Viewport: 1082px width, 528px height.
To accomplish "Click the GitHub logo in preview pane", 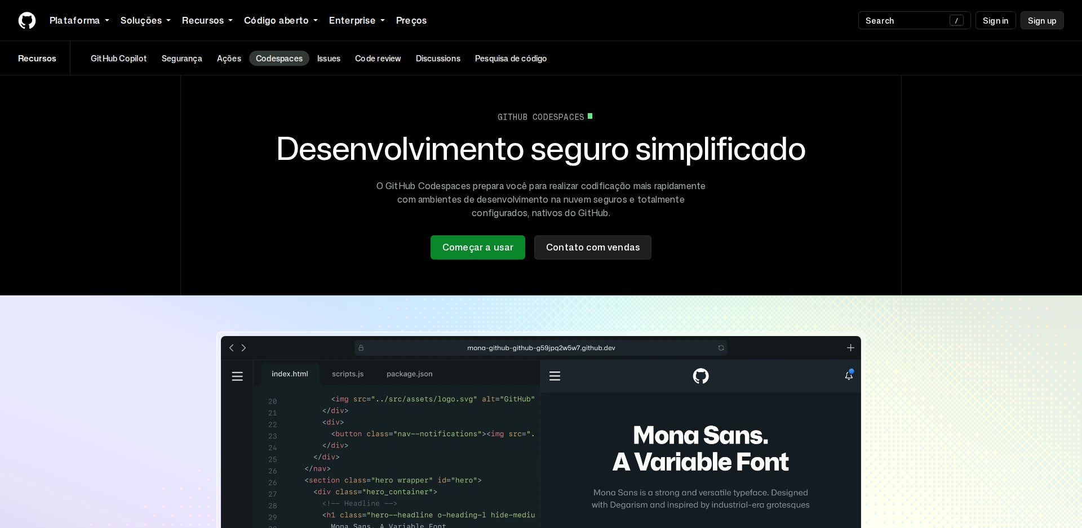I will pyautogui.click(x=700, y=376).
